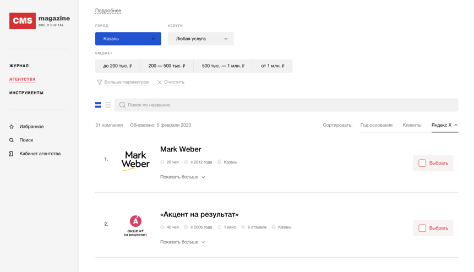Click the 6 отзывов text

(x=257, y=227)
